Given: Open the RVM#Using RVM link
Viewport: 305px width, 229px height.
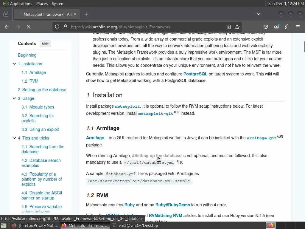Looking at the screenshot, I should click(x=166, y=216).
